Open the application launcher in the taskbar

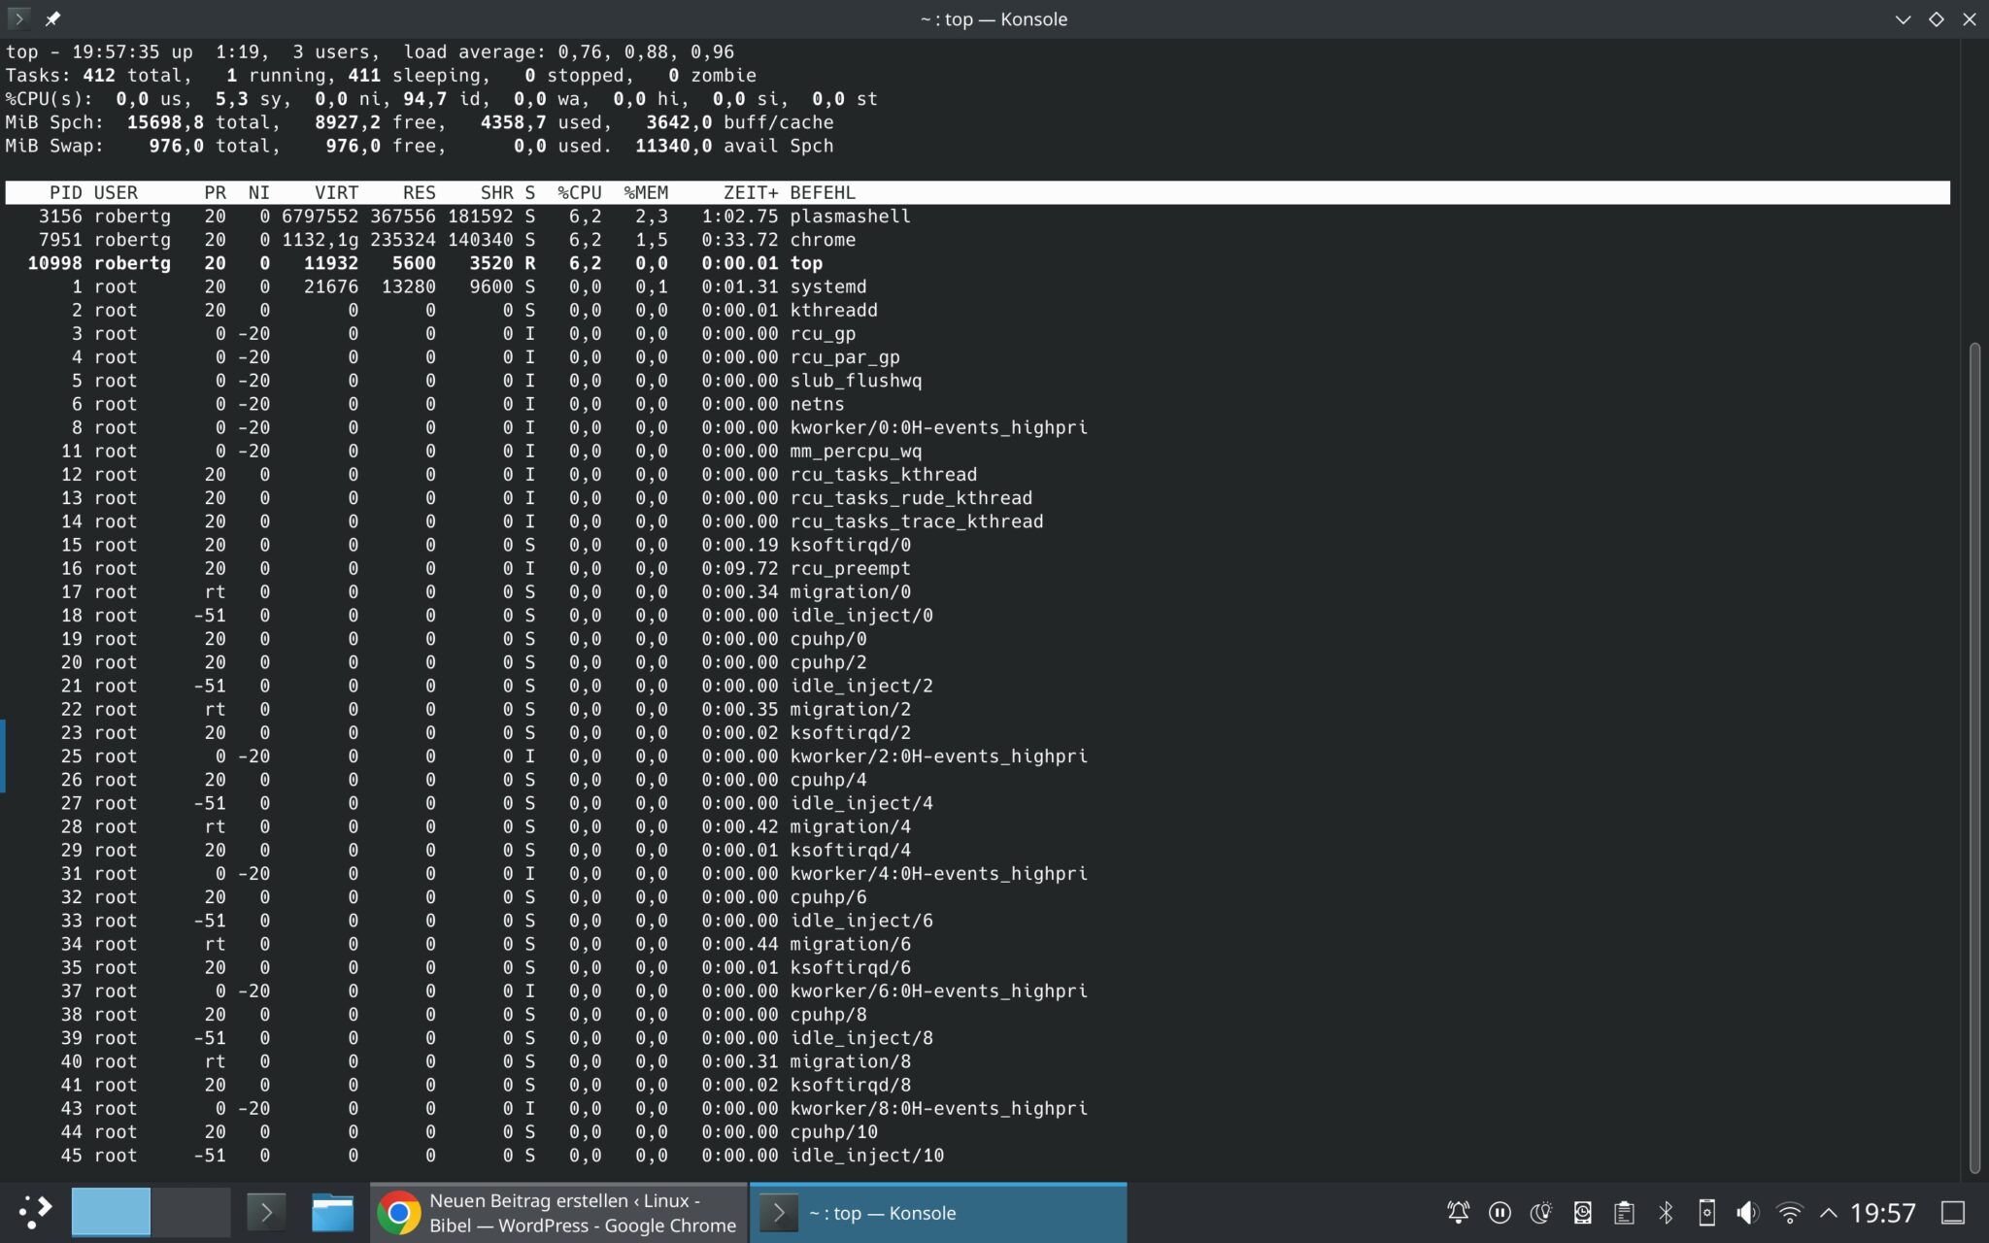[36, 1211]
